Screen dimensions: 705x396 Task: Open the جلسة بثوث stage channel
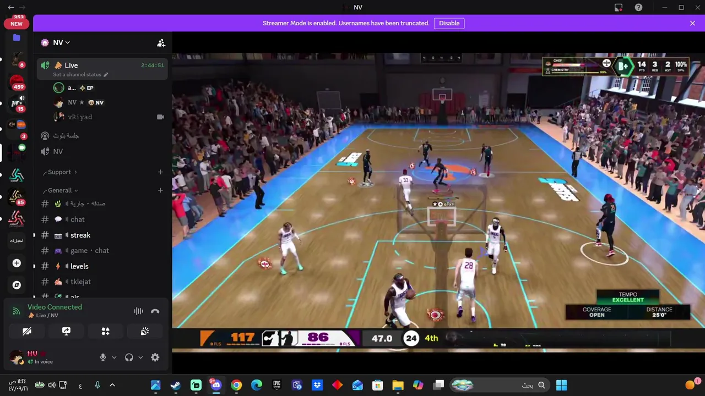[x=102, y=136]
